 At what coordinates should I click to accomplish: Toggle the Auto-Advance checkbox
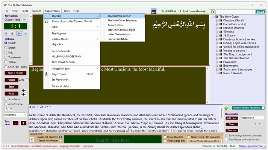click(6, 104)
